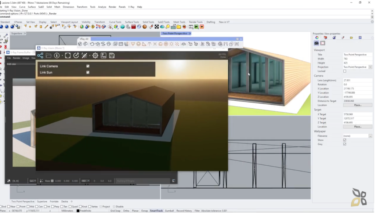Click the frame buffer icon in VRay All toolbar
The width and height of the screenshot is (376, 213).
[121, 44]
